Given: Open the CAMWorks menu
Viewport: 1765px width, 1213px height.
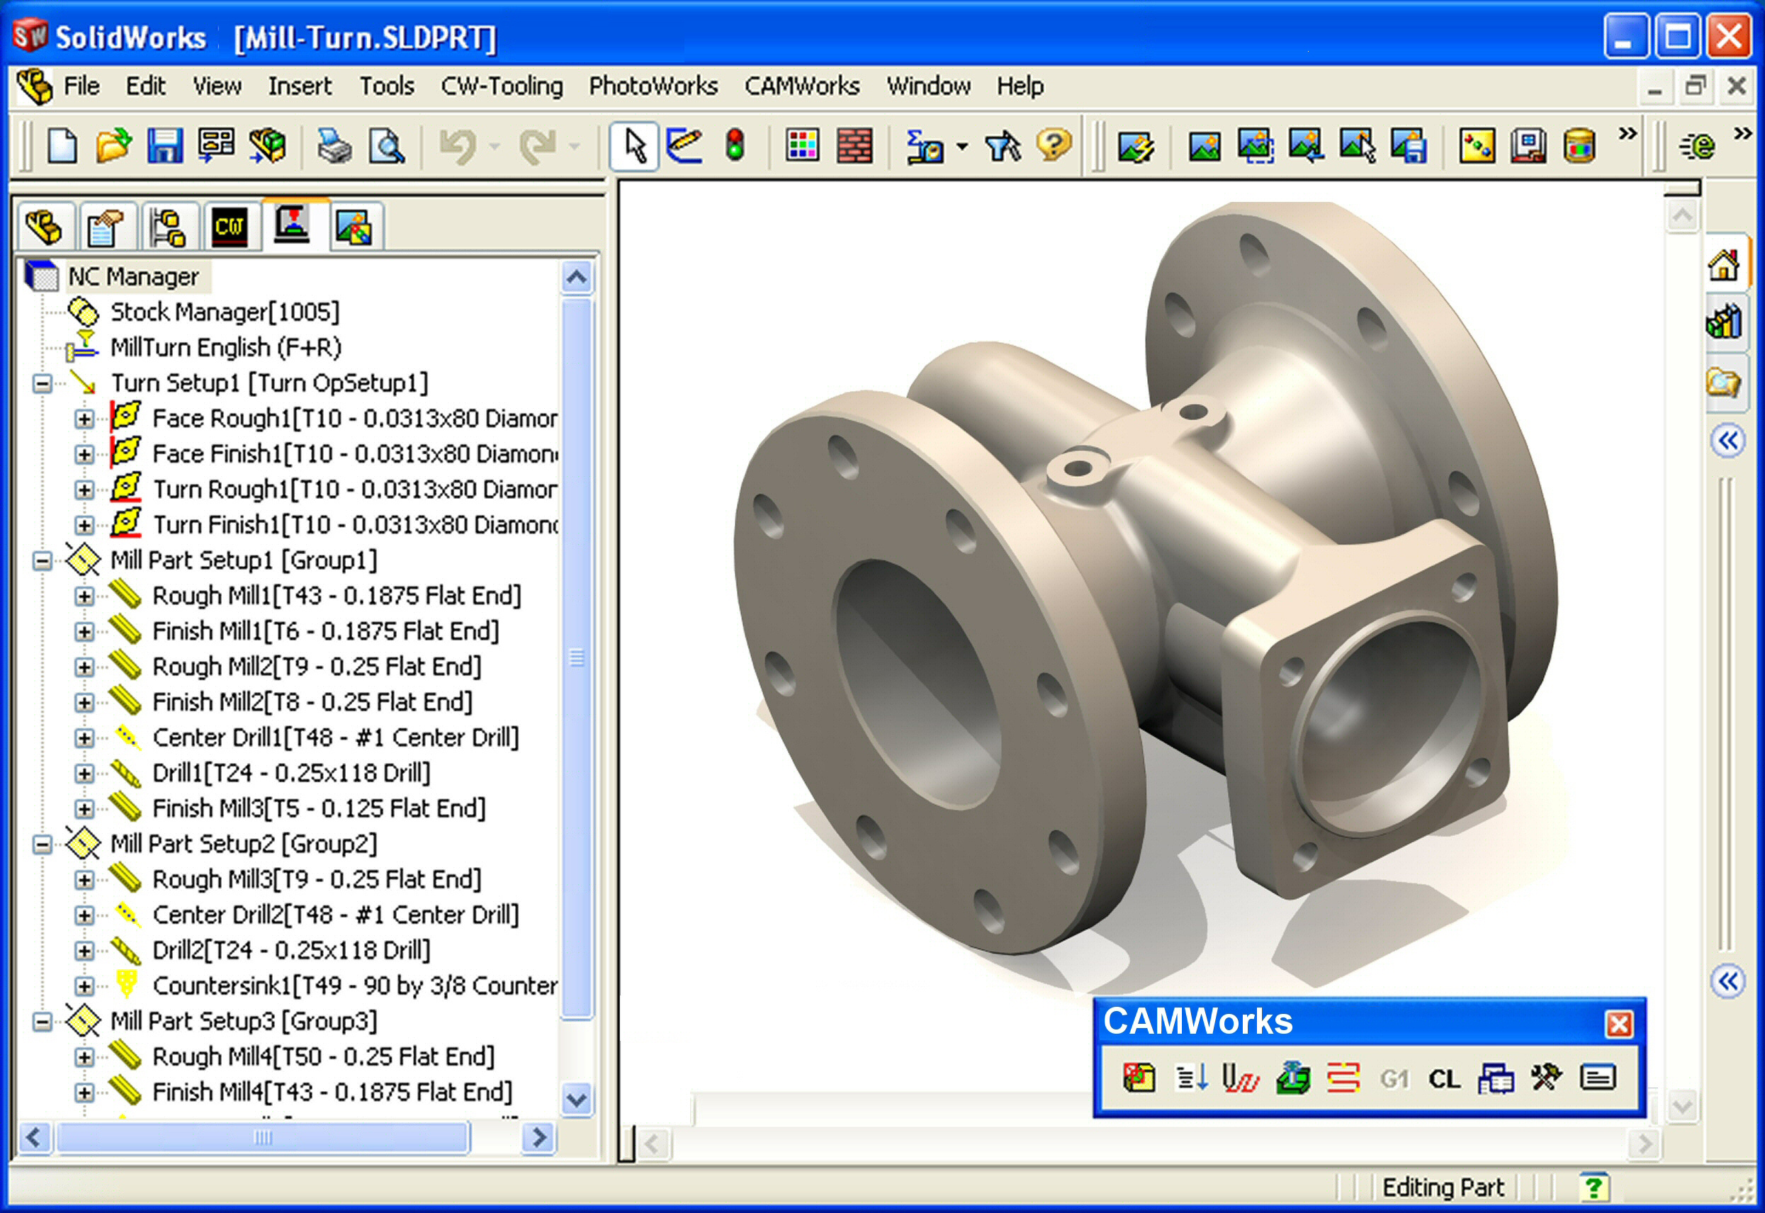Looking at the screenshot, I should pos(802,86).
